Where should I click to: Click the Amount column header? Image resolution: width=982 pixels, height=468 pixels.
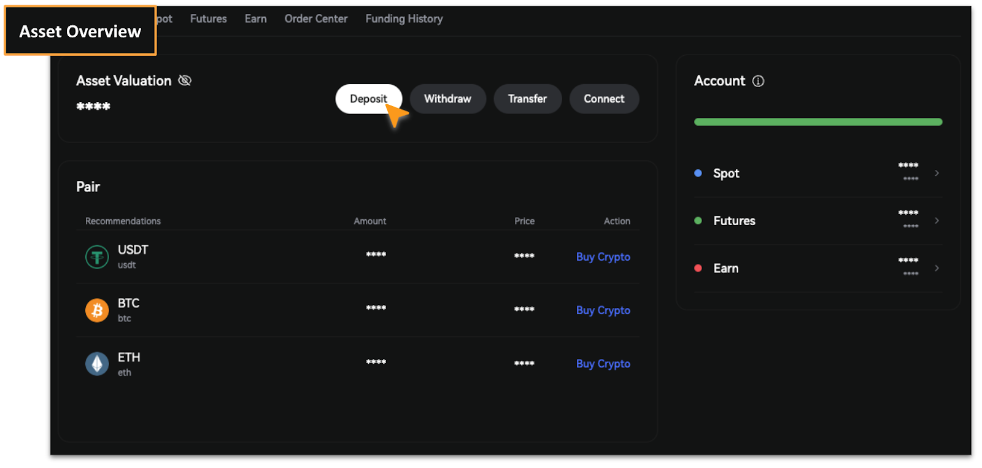pyautogui.click(x=369, y=221)
